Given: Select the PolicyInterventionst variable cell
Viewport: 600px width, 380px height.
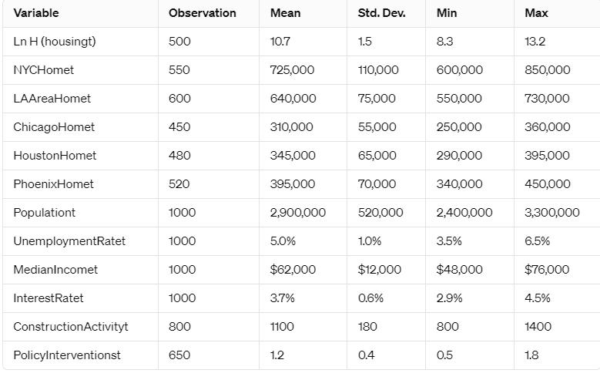Looking at the screenshot, I should point(67,355).
